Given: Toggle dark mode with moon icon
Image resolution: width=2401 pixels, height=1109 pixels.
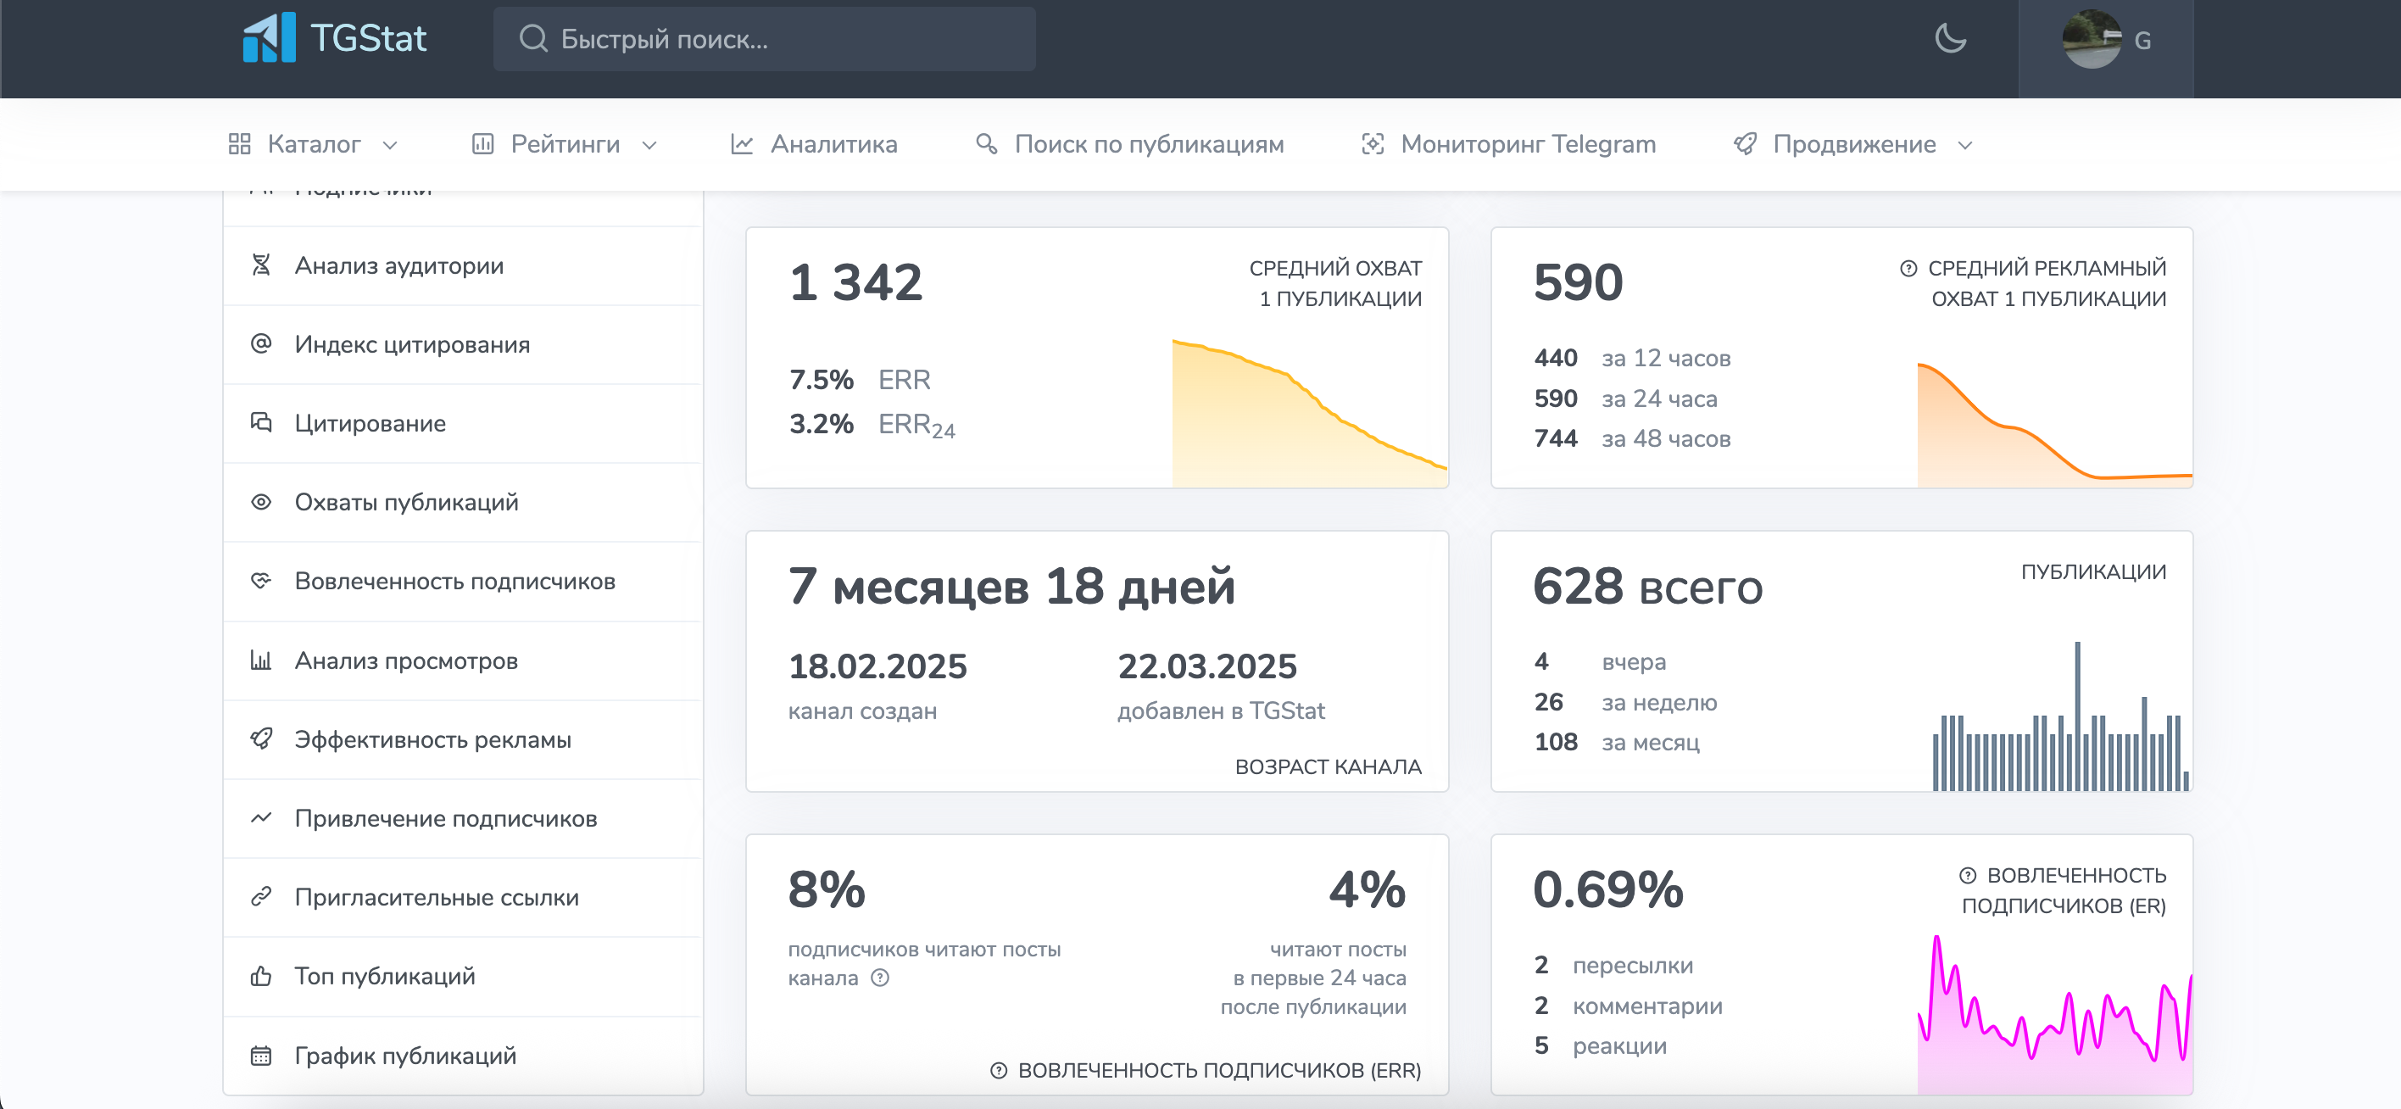Looking at the screenshot, I should (1949, 38).
